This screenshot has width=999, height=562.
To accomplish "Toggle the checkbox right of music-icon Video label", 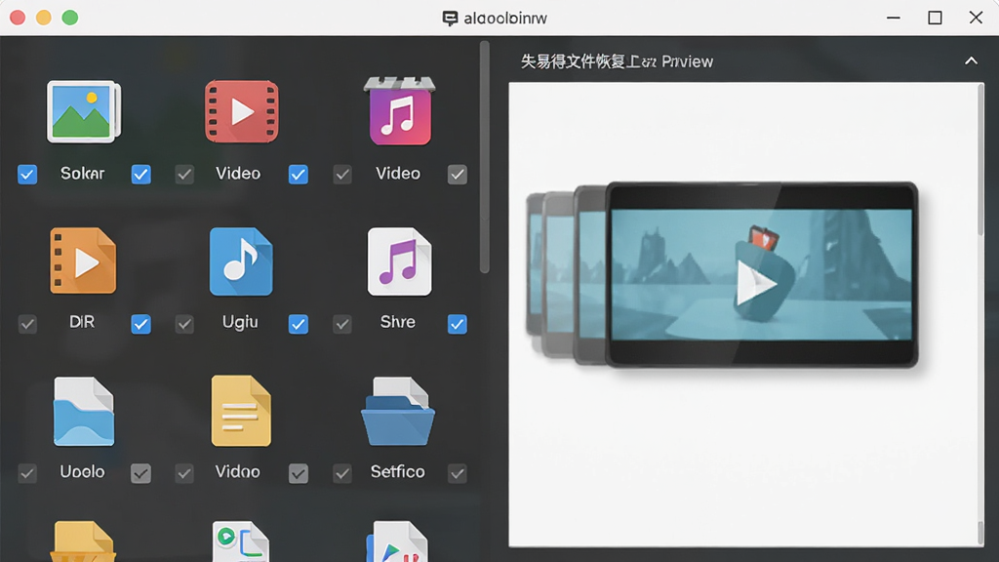I will pyautogui.click(x=457, y=174).
